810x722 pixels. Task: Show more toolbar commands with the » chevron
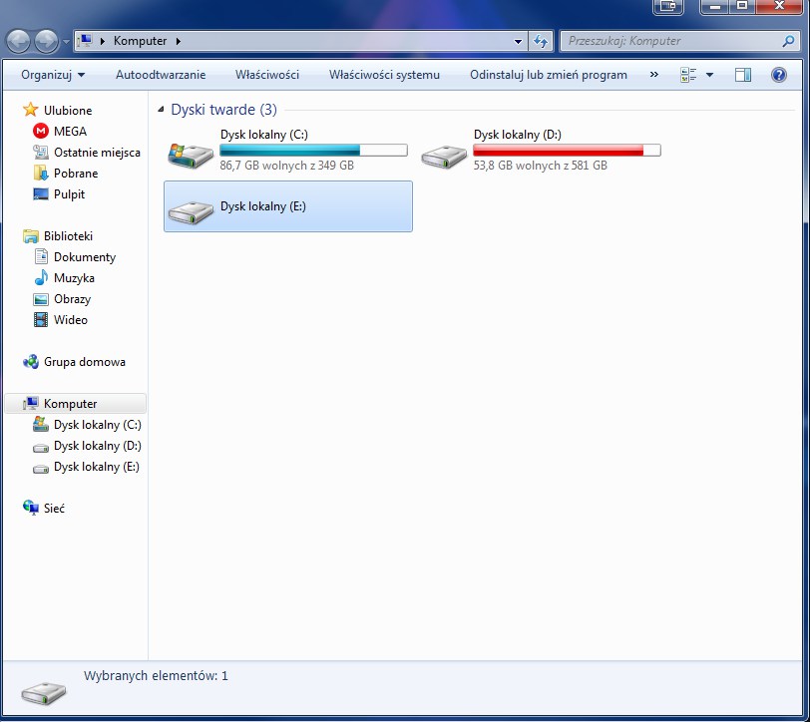[x=654, y=75]
